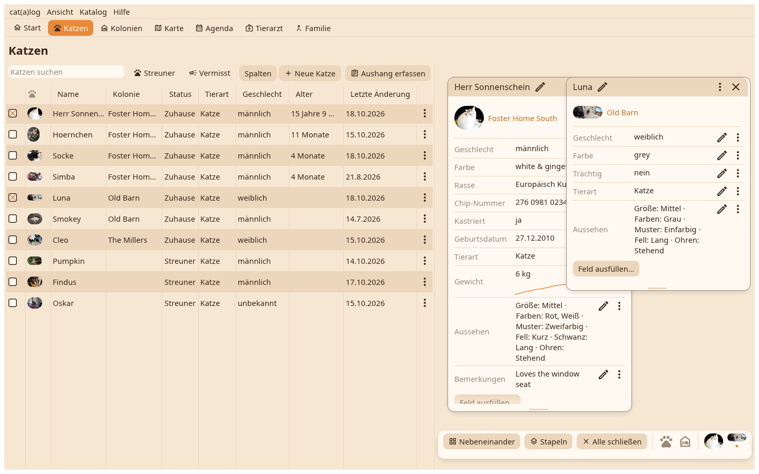Select the Hoernchen row checkbox

[13, 134]
